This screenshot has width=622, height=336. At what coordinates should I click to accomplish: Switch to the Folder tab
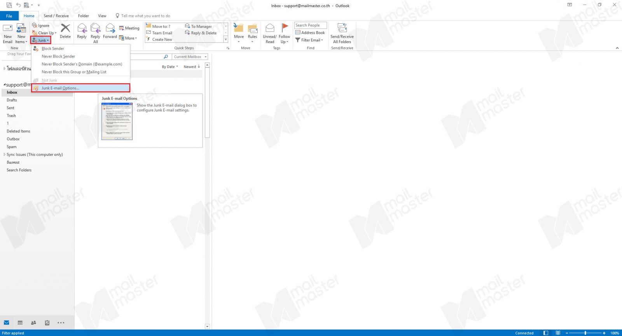84,16
